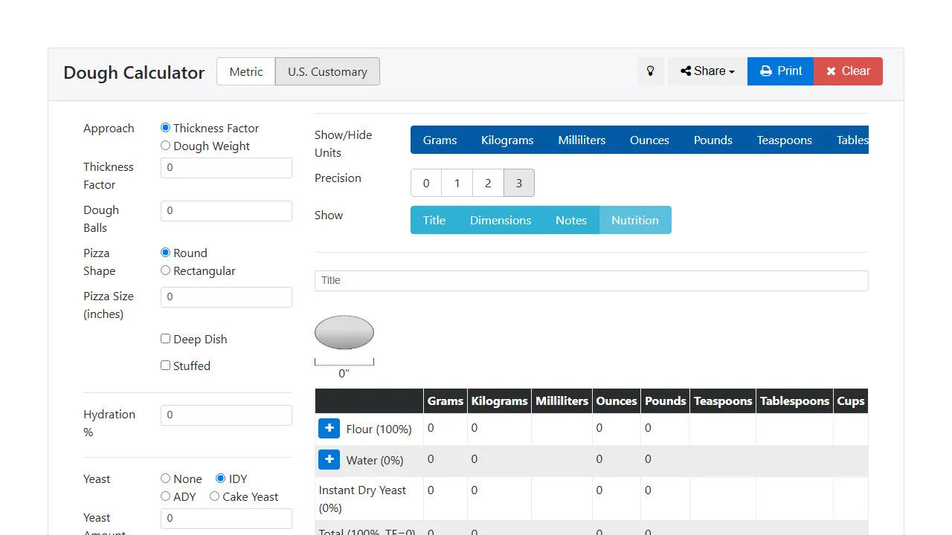Choose Rectangular pizza shape
Screen dimensions: 952x535
point(166,270)
